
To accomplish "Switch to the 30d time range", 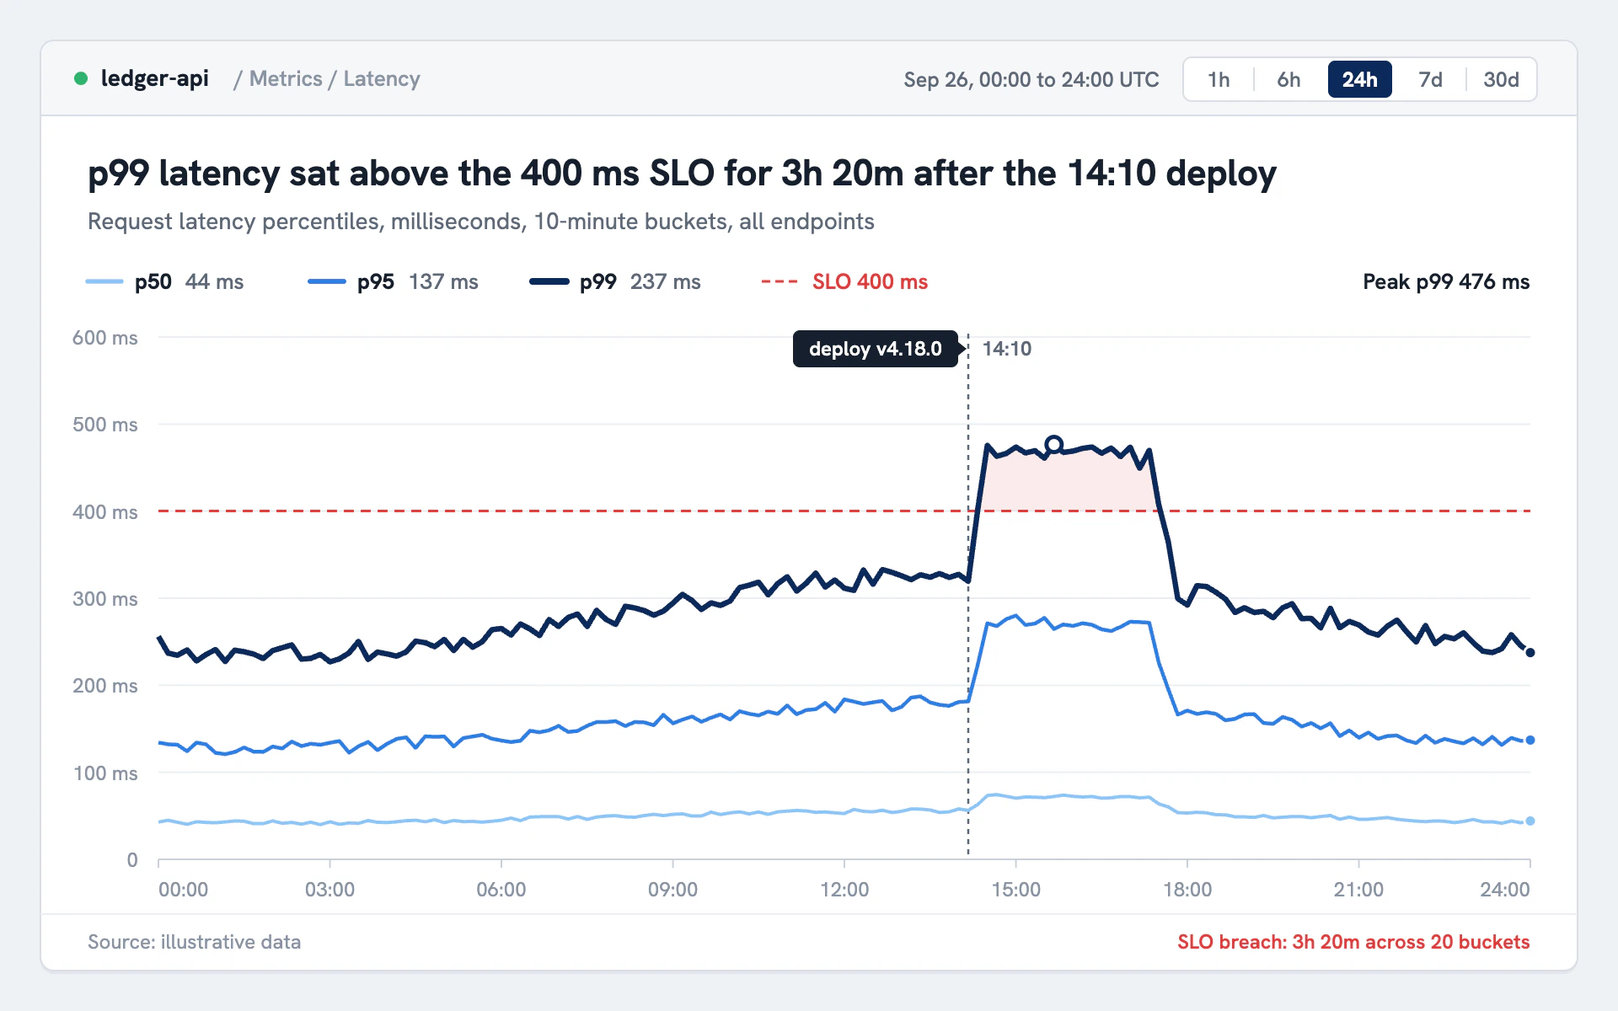I will [x=1501, y=79].
